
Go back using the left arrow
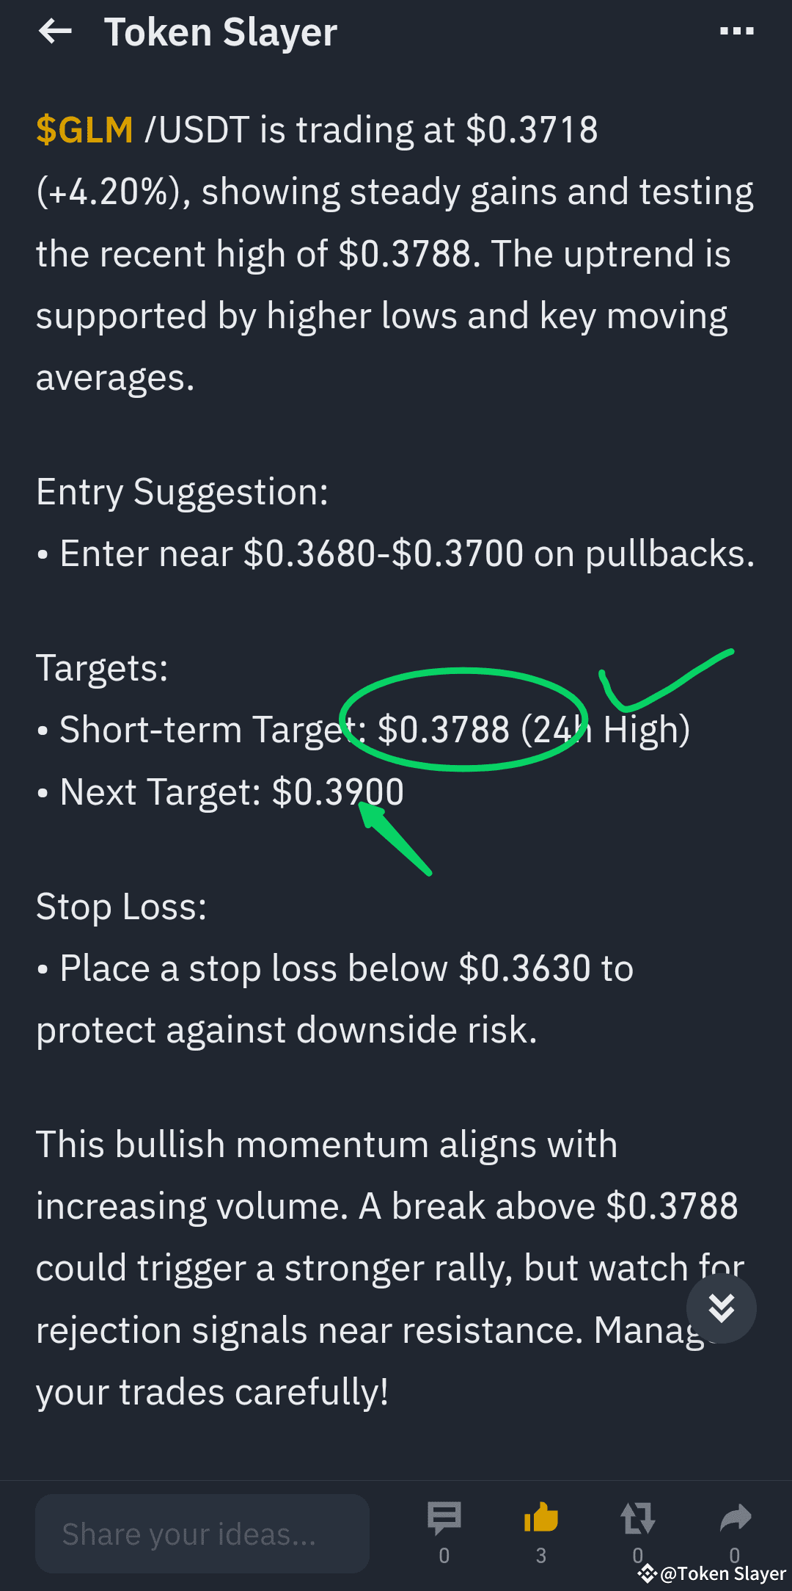click(55, 32)
